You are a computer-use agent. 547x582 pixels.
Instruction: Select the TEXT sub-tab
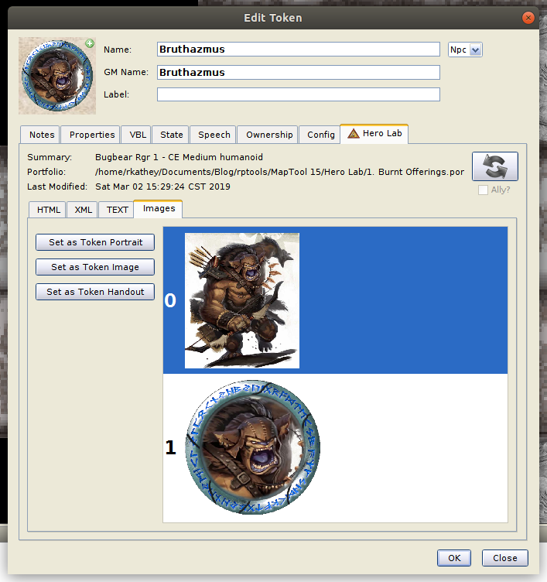[118, 210]
